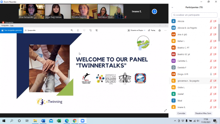The width and height of the screenshot is (220, 124).
Task: Click the 'Localizar um participante' search field
Action: [194, 15]
